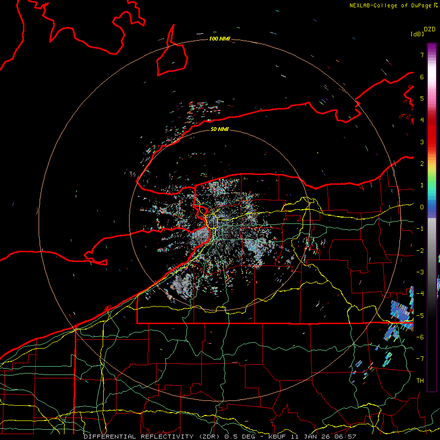Click the NEXLAB-College of DuPage watermark text
This screenshot has height=440, width=440.
tap(393, 5)
